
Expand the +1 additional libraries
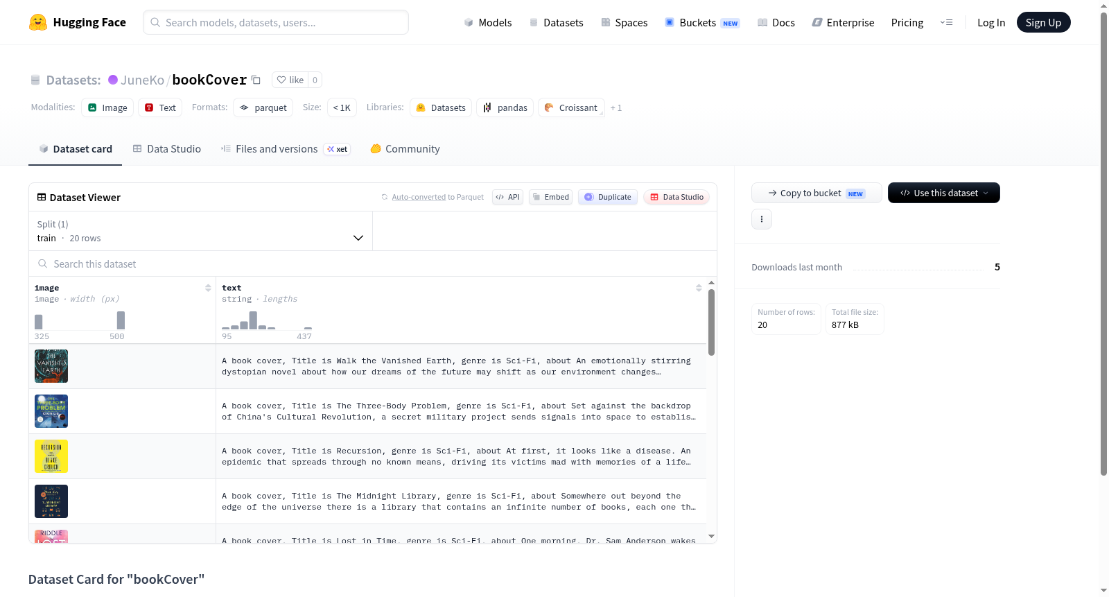[x=616, y=108]
